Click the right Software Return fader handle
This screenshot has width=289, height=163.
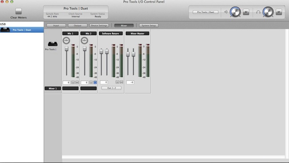click(x=107, y=51)
